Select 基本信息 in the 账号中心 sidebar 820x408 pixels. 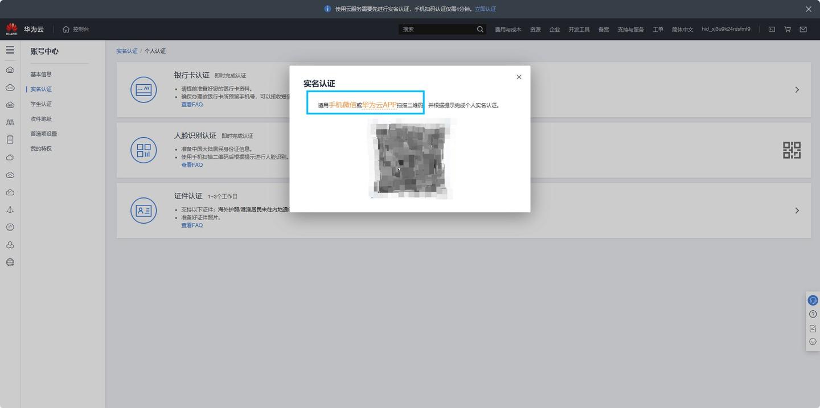[x=41, y=75]
